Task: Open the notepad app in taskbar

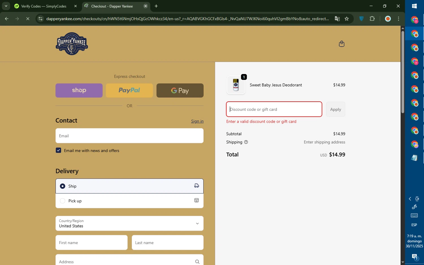Action: pos(414,158)
